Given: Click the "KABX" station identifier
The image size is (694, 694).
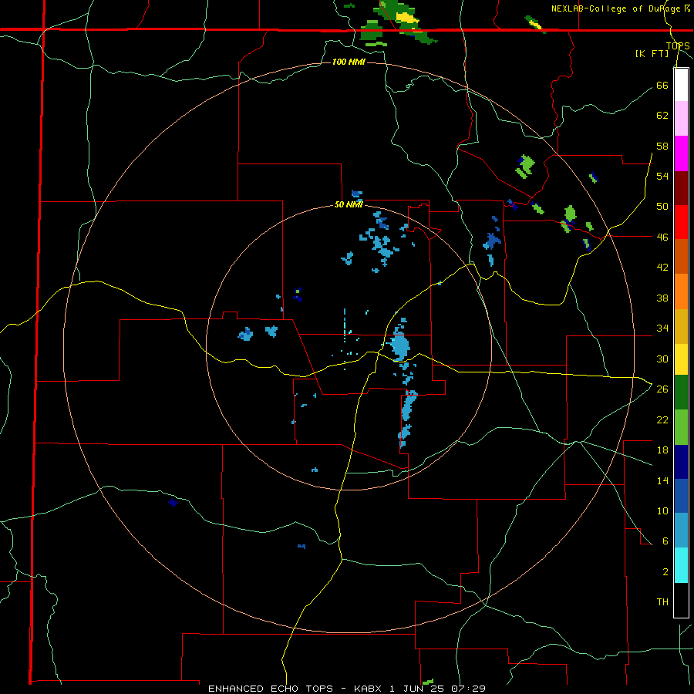Looking at the screenshot, I should click(x=367, y=689).
